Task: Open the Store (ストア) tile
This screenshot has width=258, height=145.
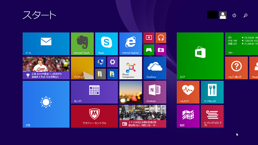Action: [x=200, y=56]
